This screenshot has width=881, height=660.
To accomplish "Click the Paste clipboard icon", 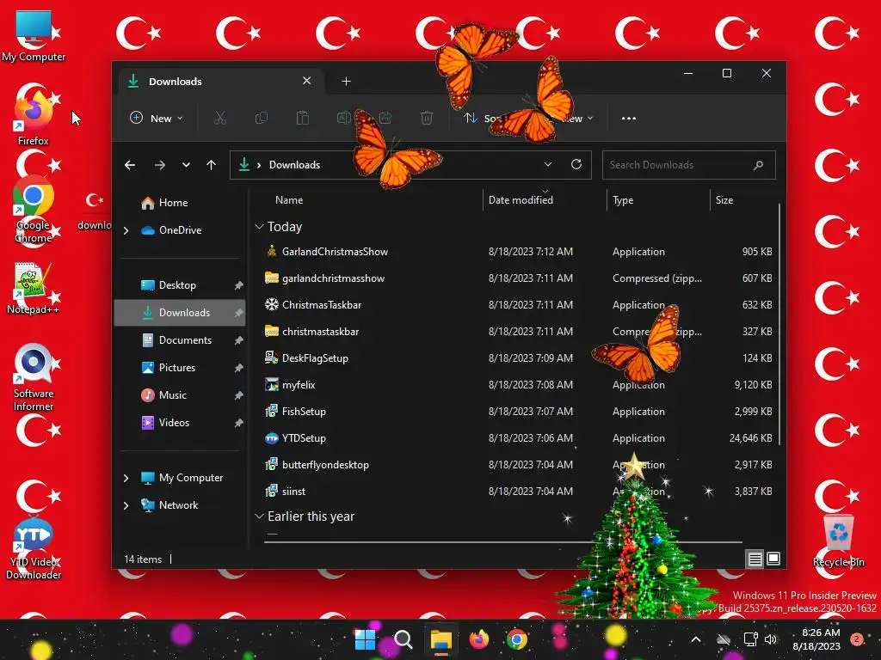I will [302, 119].
